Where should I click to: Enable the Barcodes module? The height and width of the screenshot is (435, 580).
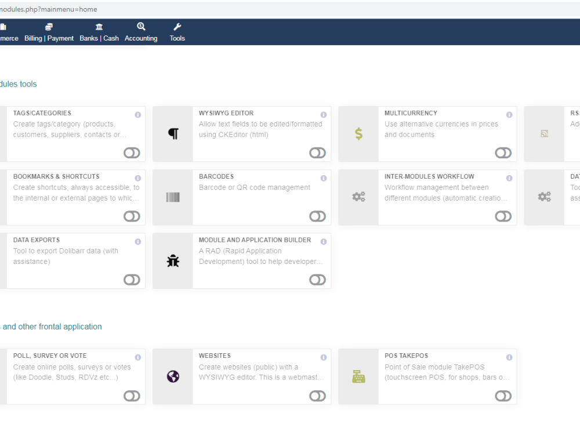317,216
